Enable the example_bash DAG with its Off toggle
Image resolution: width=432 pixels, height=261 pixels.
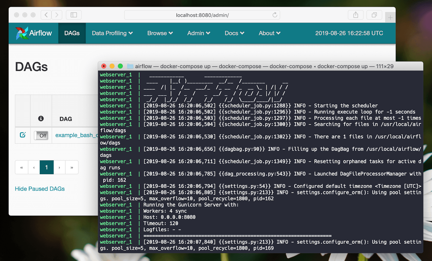(41, 136)
